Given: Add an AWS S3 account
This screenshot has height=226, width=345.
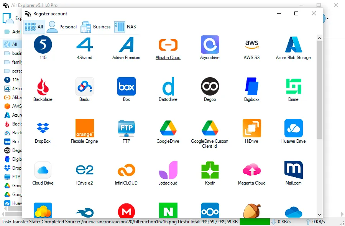Looking at the screenshot, I should coord(252,45).
